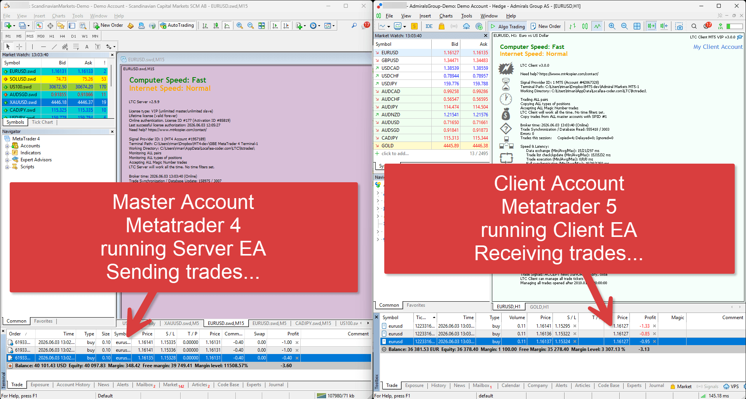Image resolution: width=746 pixels, height=399 pixels.
Task: Take MT5 chart screenshot camera icon
Action: pyautogui.click(x=679, y=26)
